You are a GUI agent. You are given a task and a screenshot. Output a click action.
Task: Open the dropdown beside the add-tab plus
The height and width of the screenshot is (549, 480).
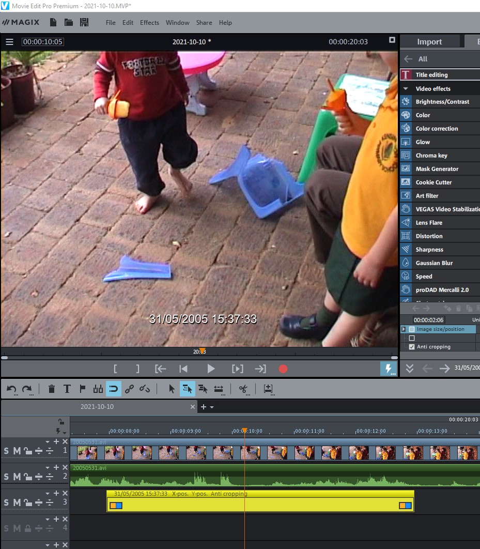point(211,407)
